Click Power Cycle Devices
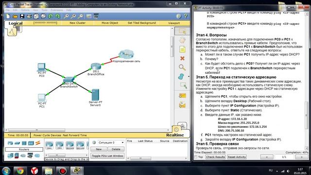The height and width of the screenshot is (175, 311). coord(47,135)
